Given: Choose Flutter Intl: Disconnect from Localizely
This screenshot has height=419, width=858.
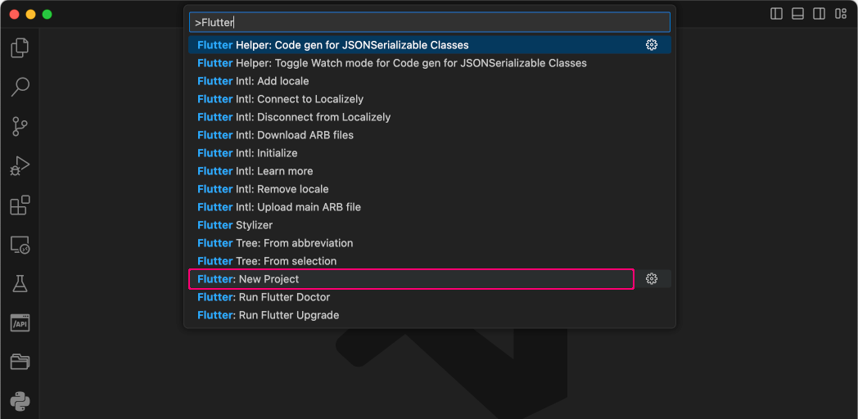Looking at the screenshot, I should click(x=430, y=117).
